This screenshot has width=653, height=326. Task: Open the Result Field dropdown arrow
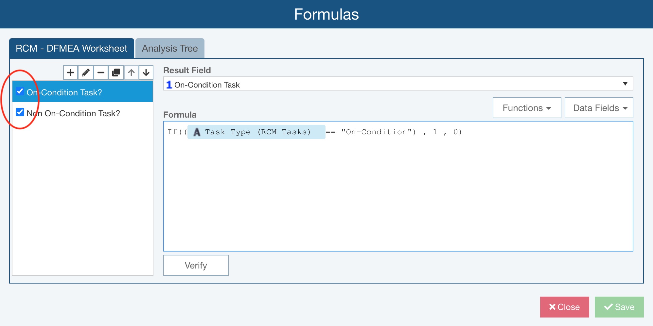coord(625,84)
